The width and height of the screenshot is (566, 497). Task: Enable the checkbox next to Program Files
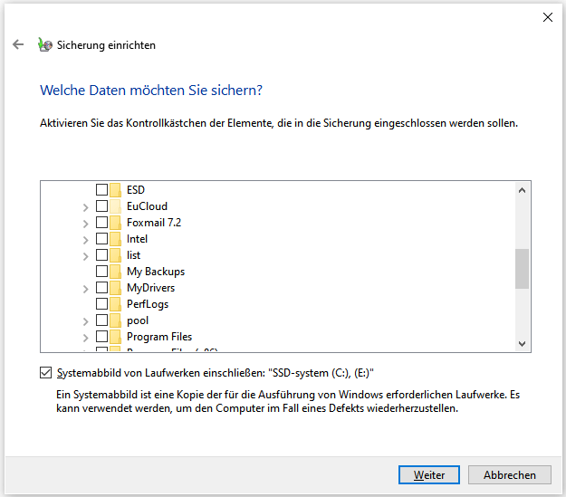click(x=101, y=337)
